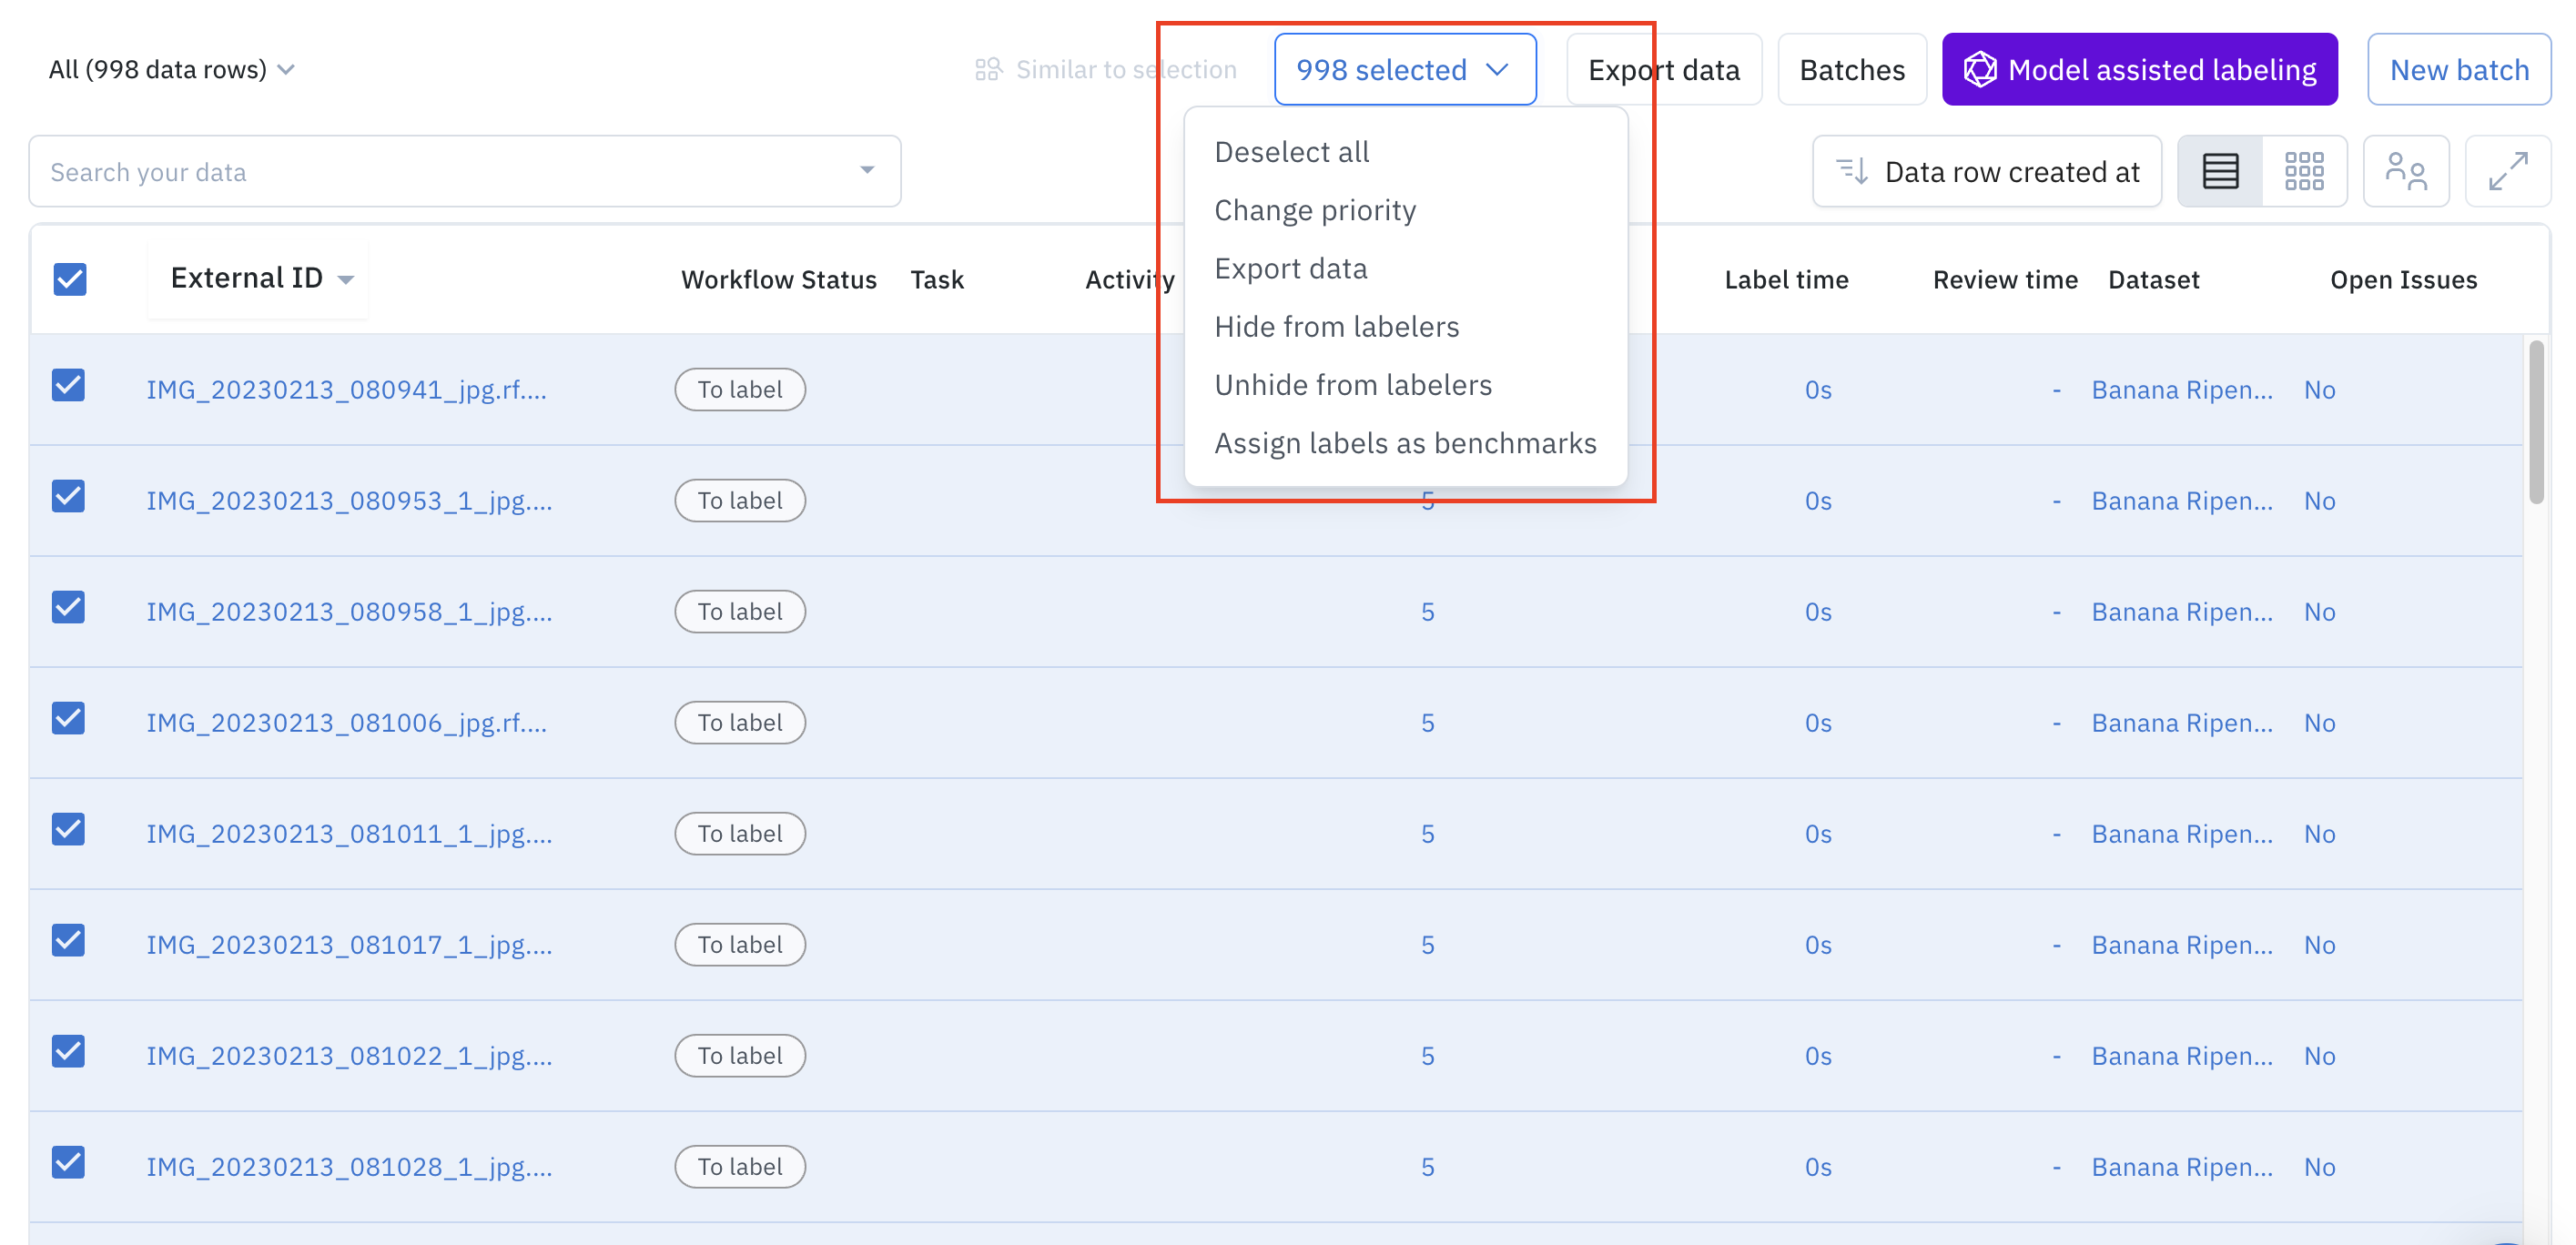Open the assignees people icon

click(2406, 171)
